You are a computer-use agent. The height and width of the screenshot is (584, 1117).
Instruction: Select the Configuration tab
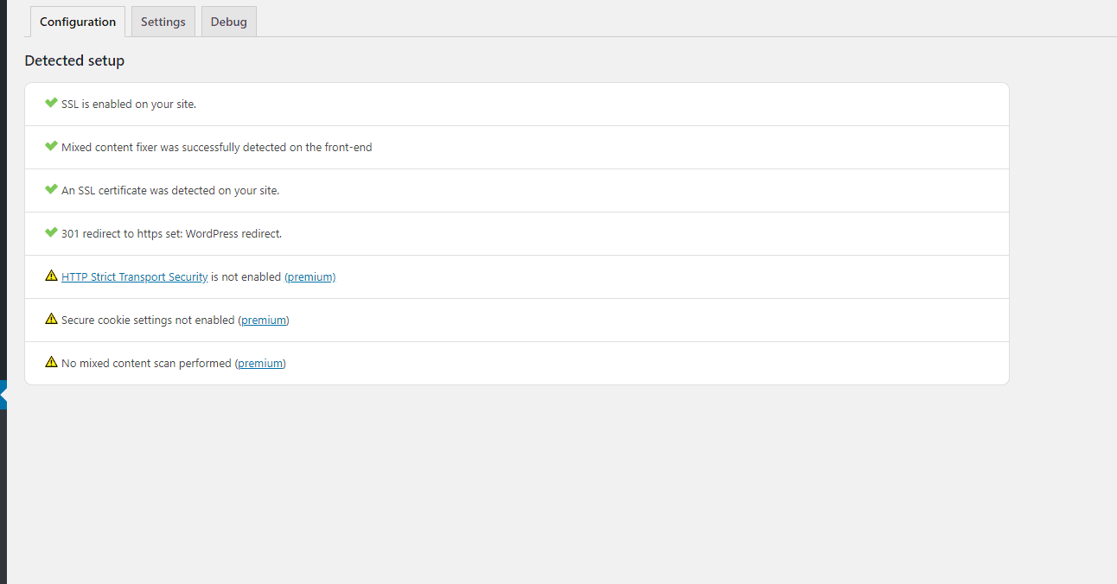click(x=77, y=22)
